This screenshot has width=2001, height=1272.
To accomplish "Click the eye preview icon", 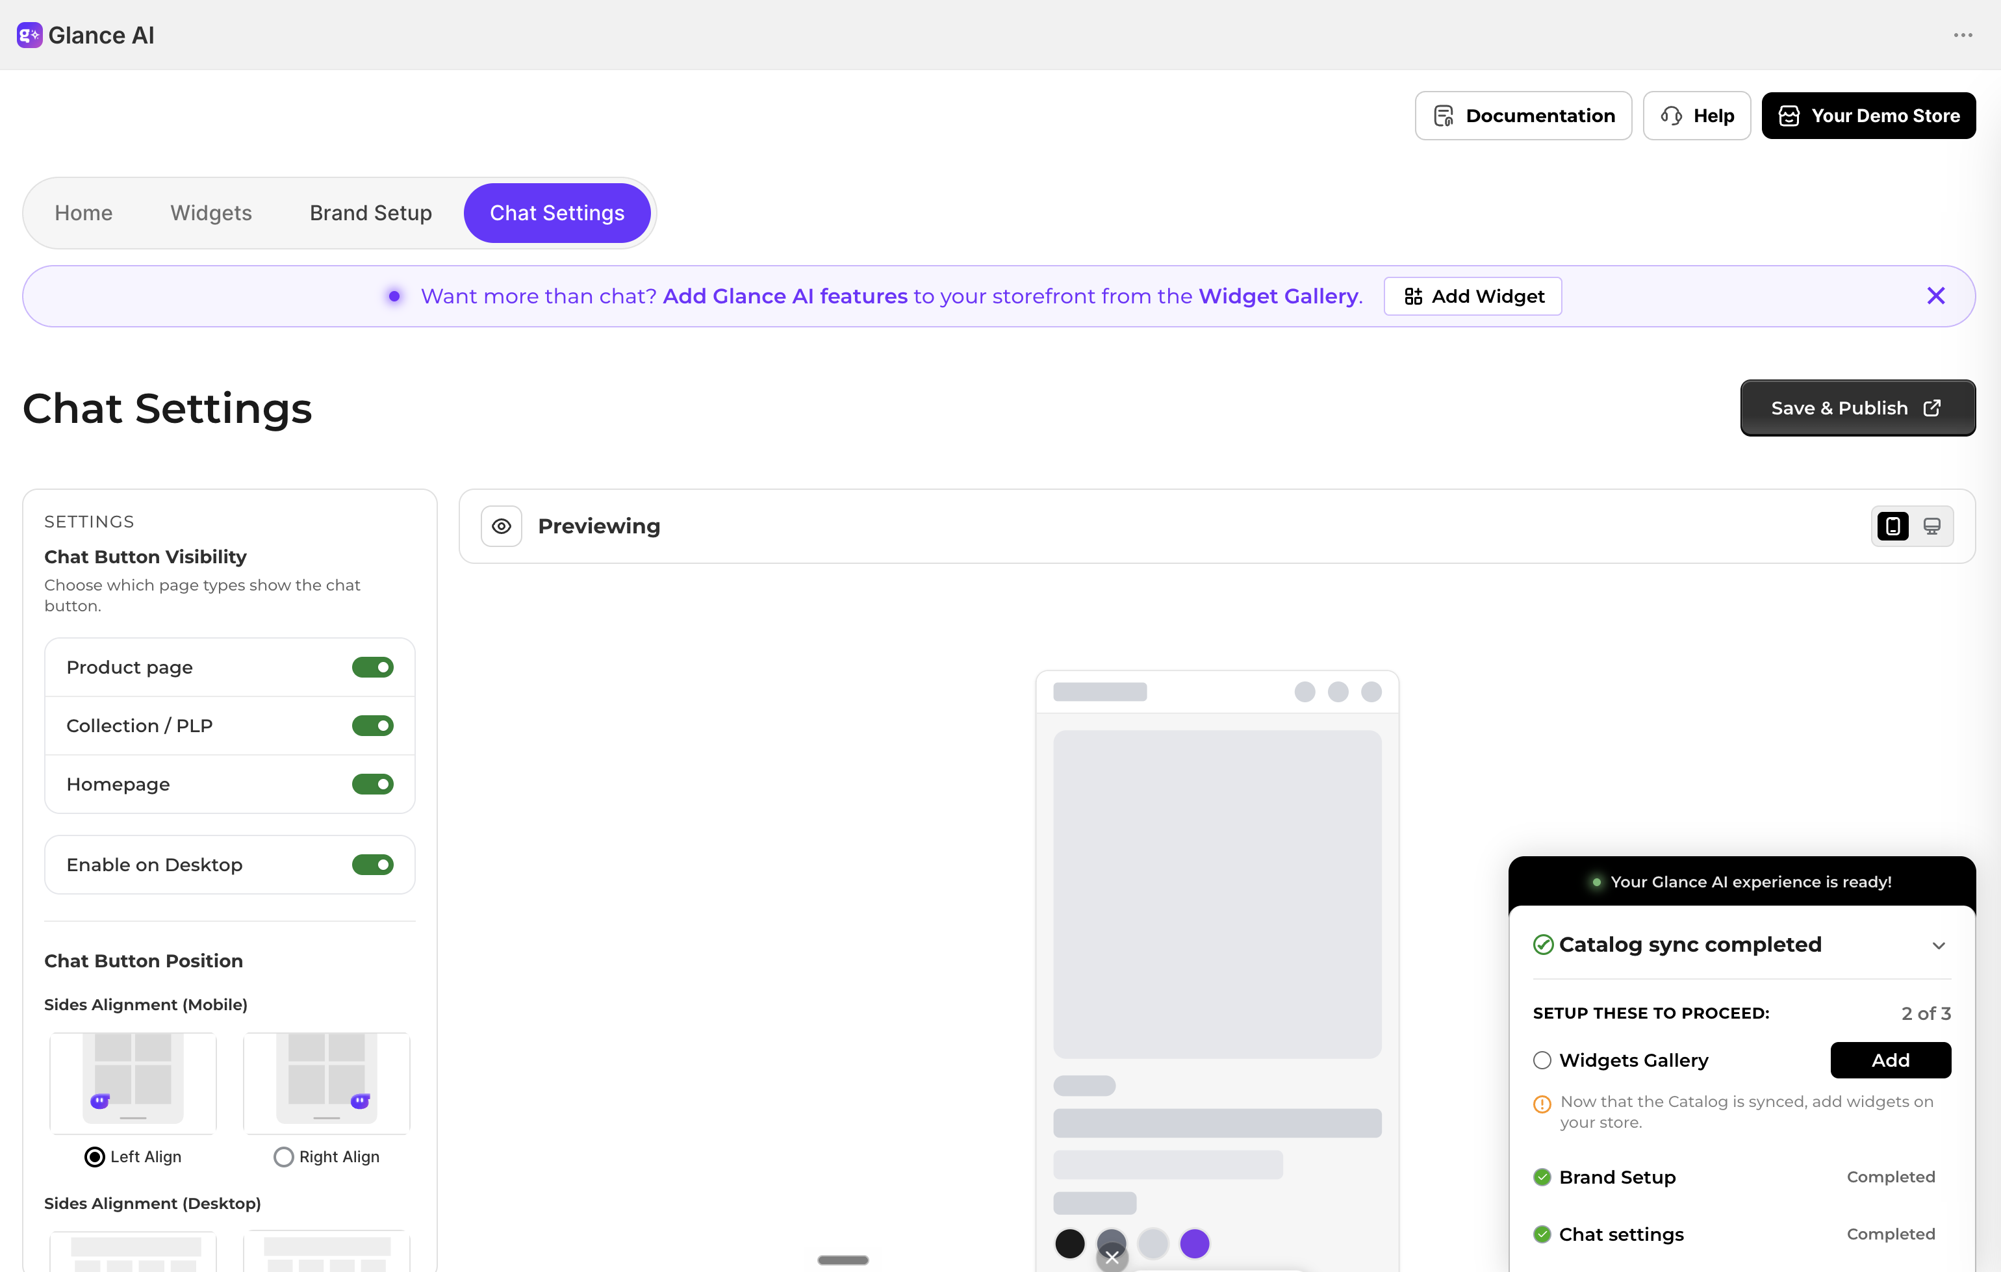I will click(x=501, y=526).
